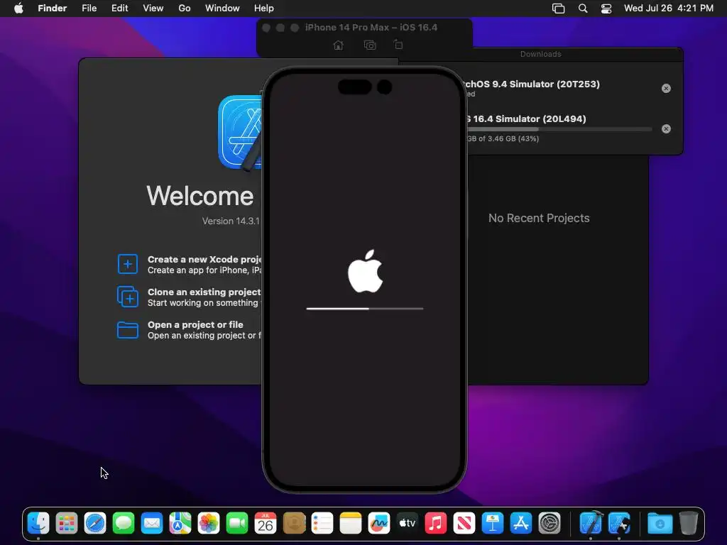Open the Apple menu
Image resolution: width=727 pixels, height=545 pixels.
click(18, 9)
